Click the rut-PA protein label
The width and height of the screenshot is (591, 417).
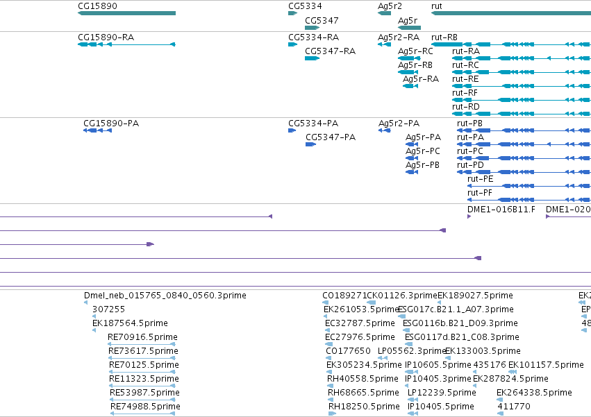[470, 137]
